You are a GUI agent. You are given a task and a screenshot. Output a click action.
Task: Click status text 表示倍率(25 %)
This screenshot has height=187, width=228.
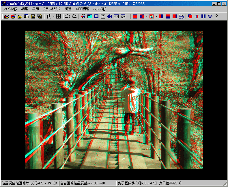(x=170, y=183)
